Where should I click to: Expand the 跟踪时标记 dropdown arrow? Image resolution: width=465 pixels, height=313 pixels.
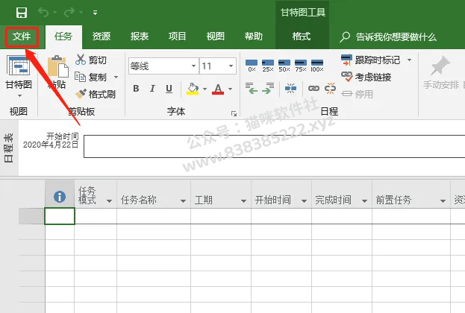tap(410, 60)
